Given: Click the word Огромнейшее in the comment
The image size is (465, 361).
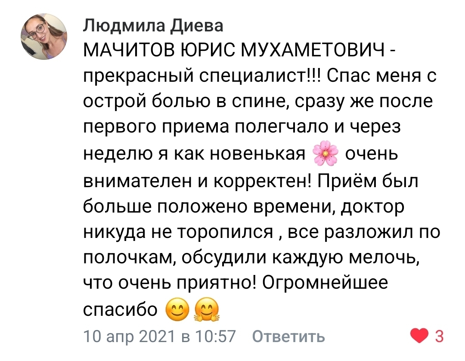Looking at the screenshot, I should click(325, 284).
